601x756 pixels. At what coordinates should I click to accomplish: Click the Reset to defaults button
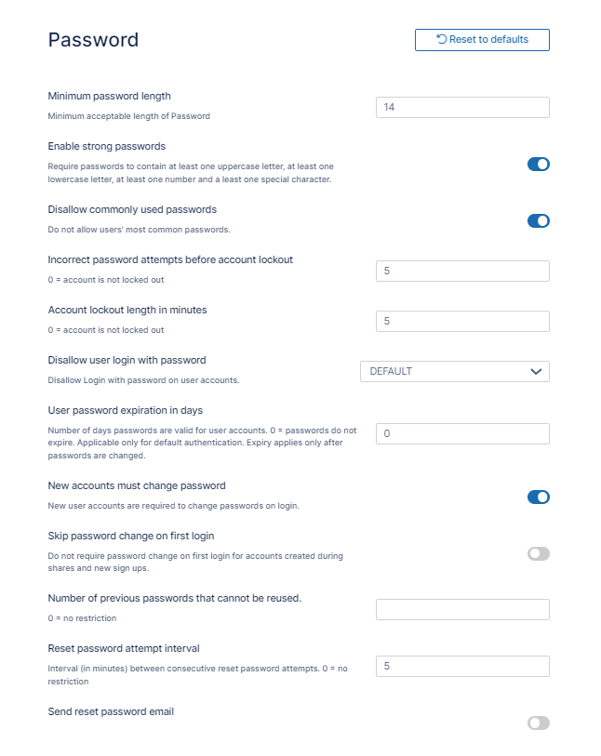482,40
